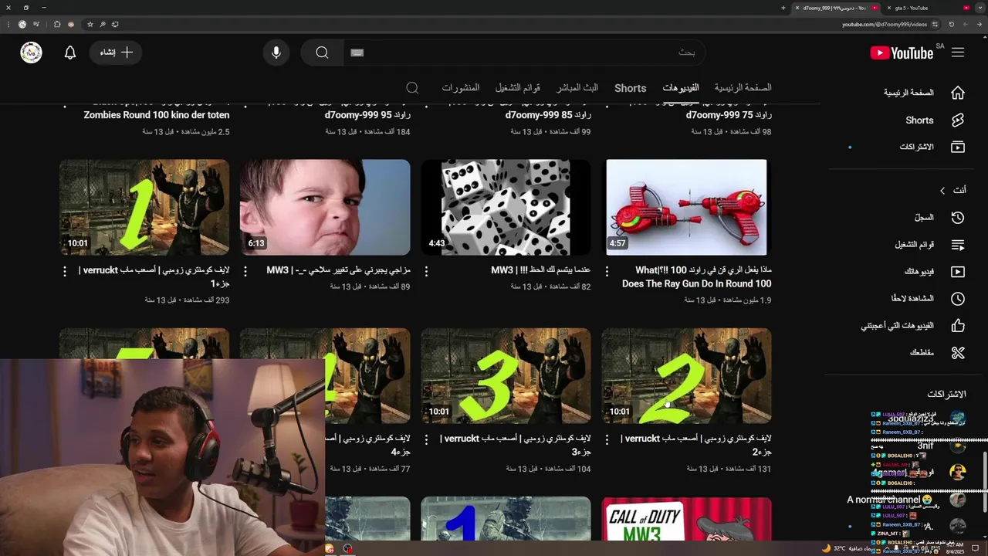Click راوند 85 d7oomy-999 video title
Screen dimensions: 988x556
(x=548, y=115)
